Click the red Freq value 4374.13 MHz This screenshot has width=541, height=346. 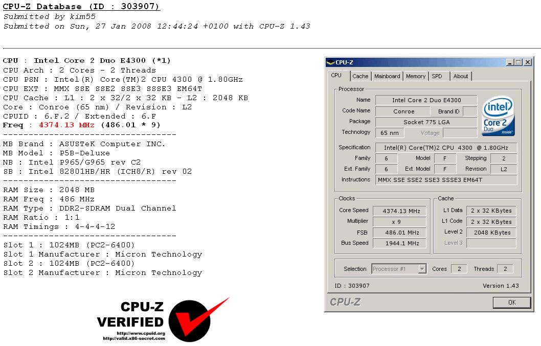click(x=66, y=125)
